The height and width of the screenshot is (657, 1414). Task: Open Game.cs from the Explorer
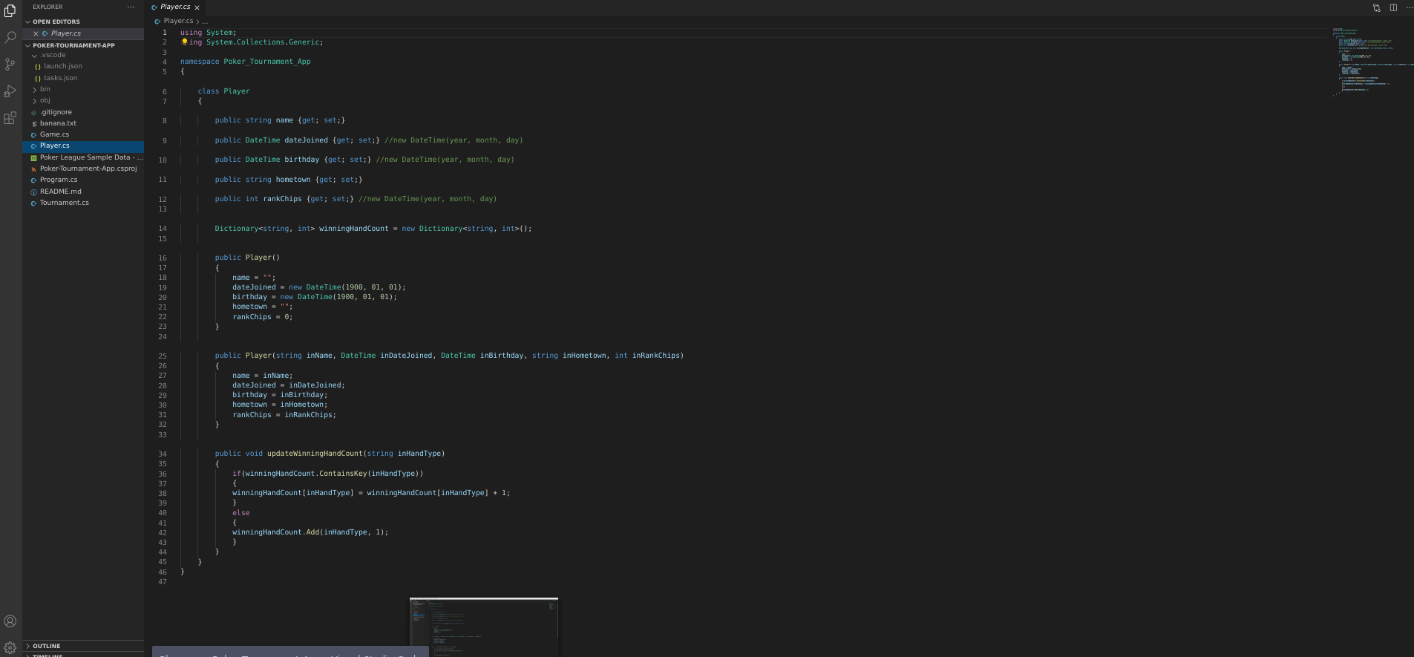[x=83, y=134]
